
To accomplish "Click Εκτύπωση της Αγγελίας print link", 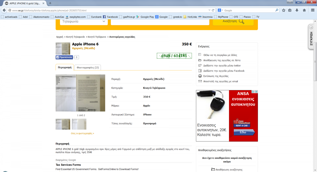I will click(216, 76).
